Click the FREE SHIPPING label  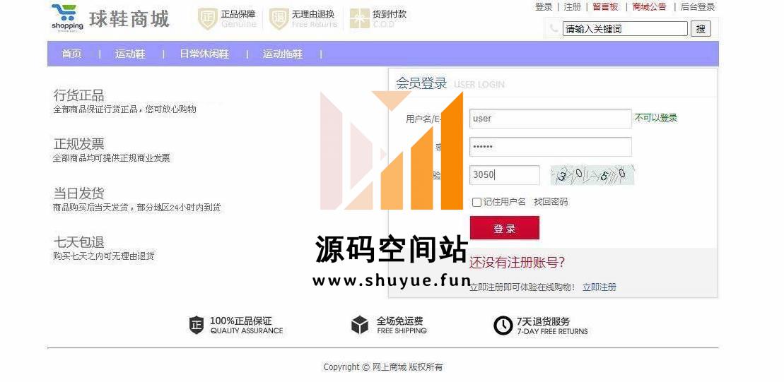(402, 330)
